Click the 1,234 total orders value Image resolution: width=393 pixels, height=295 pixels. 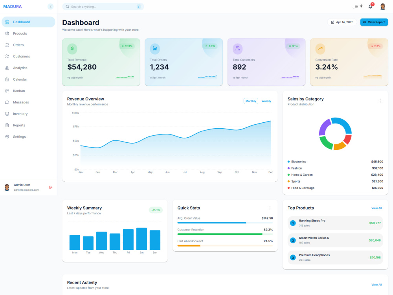coord(160,67)
